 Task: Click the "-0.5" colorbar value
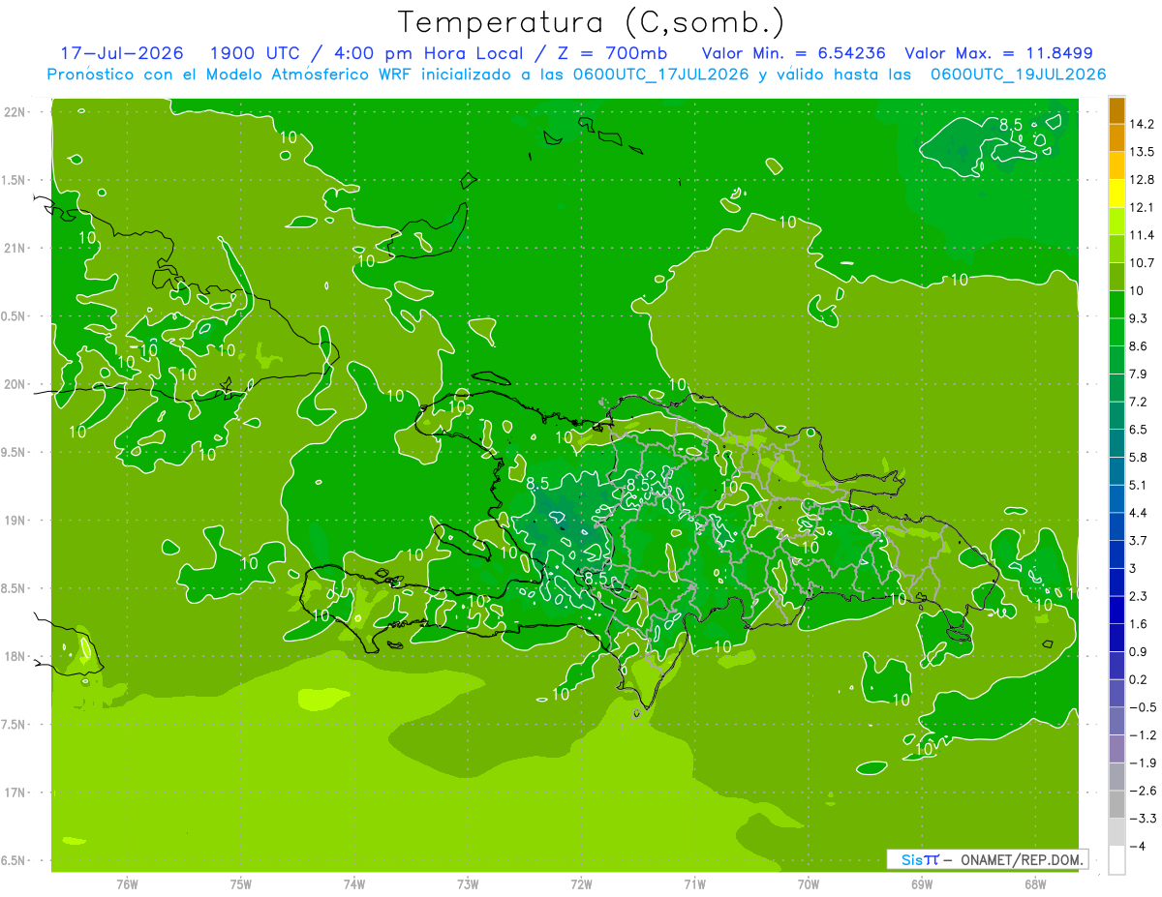(1141, 707)
